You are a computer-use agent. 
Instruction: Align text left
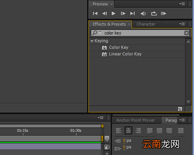click(x=119, y=130)
